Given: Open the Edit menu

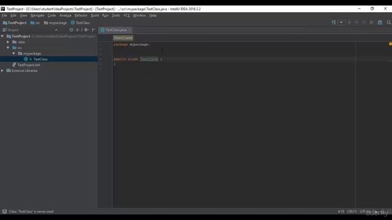Looking at the screenshot, I should [x=13, y=15].
